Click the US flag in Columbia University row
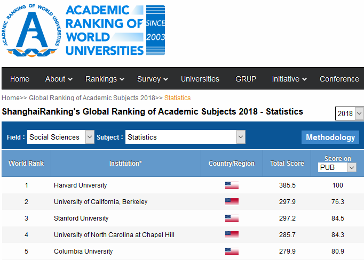This screenshot has width=364, height=260. pos(232,251)
